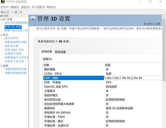Open DSR factor value 1.20x;1.50x dropdown
This screenshot has width=166, height=128.
133,78
